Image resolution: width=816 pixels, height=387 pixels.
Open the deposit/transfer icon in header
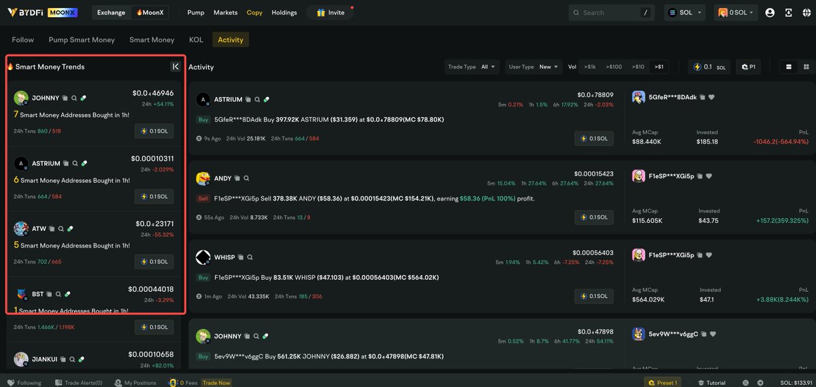(x=789, y=12)
